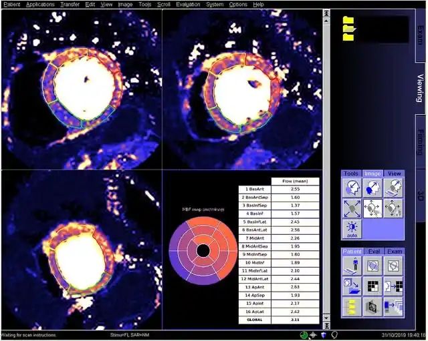Click the GLOBAL row label
The image size is (428, 341).
(x=255, y=320)
